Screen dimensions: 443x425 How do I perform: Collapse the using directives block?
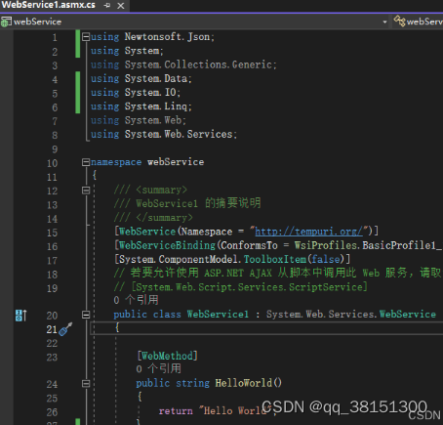86,36
